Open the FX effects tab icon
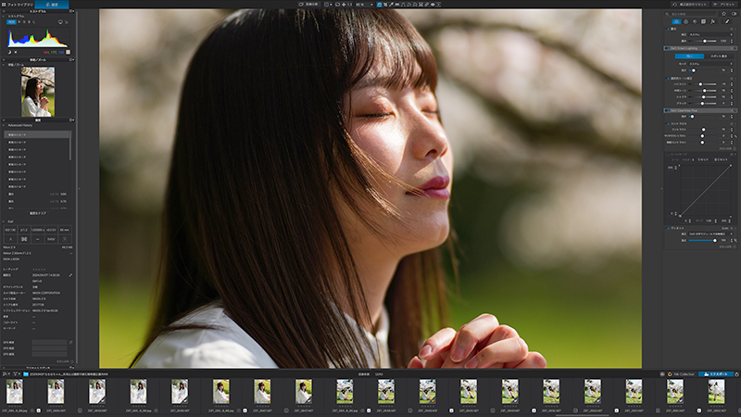This screenshot has width=741, height=417. pyautogui.click(x=712, y=21)
